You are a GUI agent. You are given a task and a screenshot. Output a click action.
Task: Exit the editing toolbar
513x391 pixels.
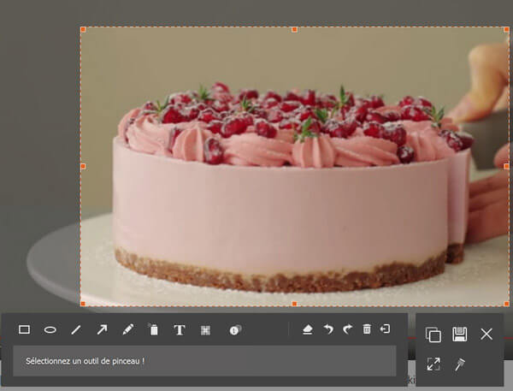coord(386,329)
